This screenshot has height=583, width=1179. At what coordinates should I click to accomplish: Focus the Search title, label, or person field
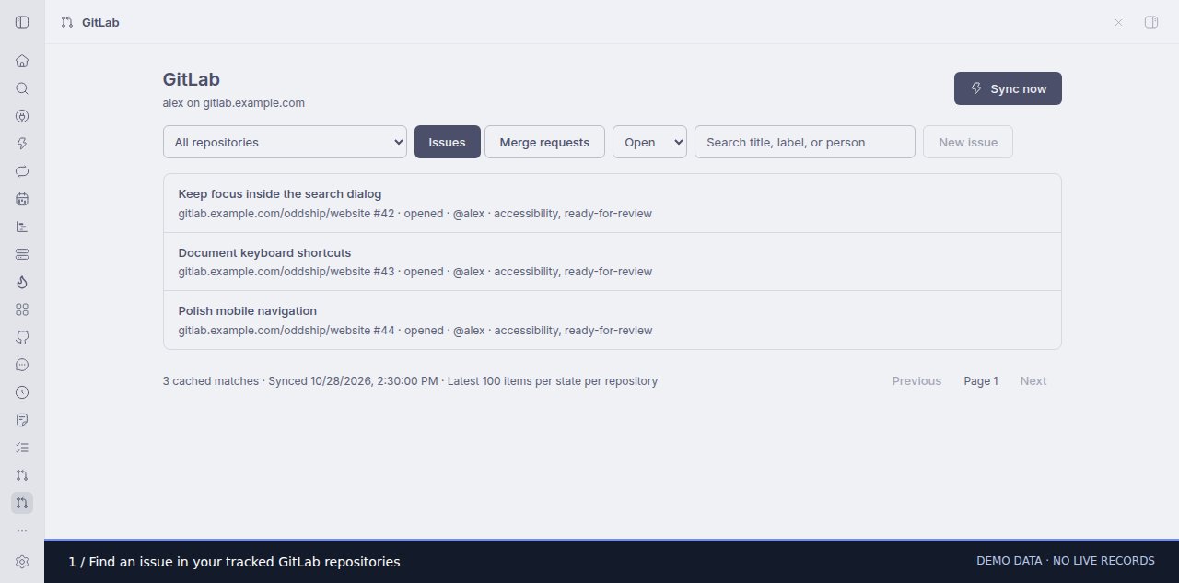(x=805, y=142)
